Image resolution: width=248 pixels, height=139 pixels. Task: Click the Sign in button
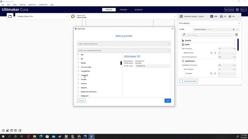click(x=243, y=10)
